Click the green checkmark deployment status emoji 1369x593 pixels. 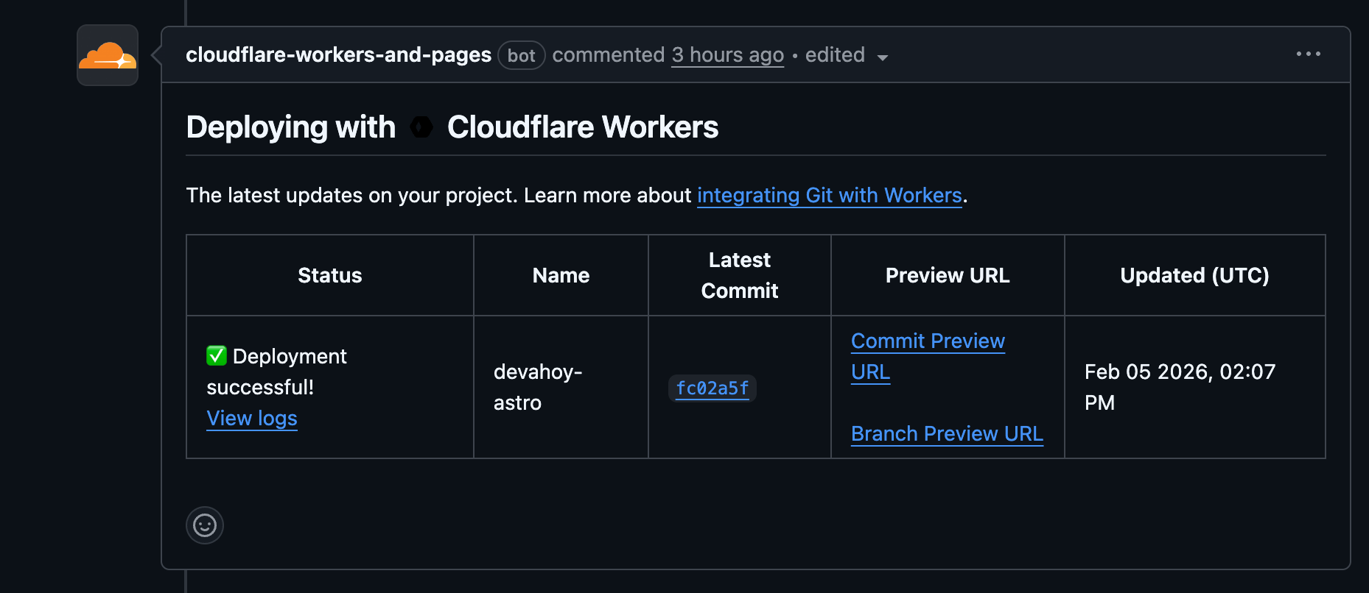pyautogui.click(x=217, y=356)
